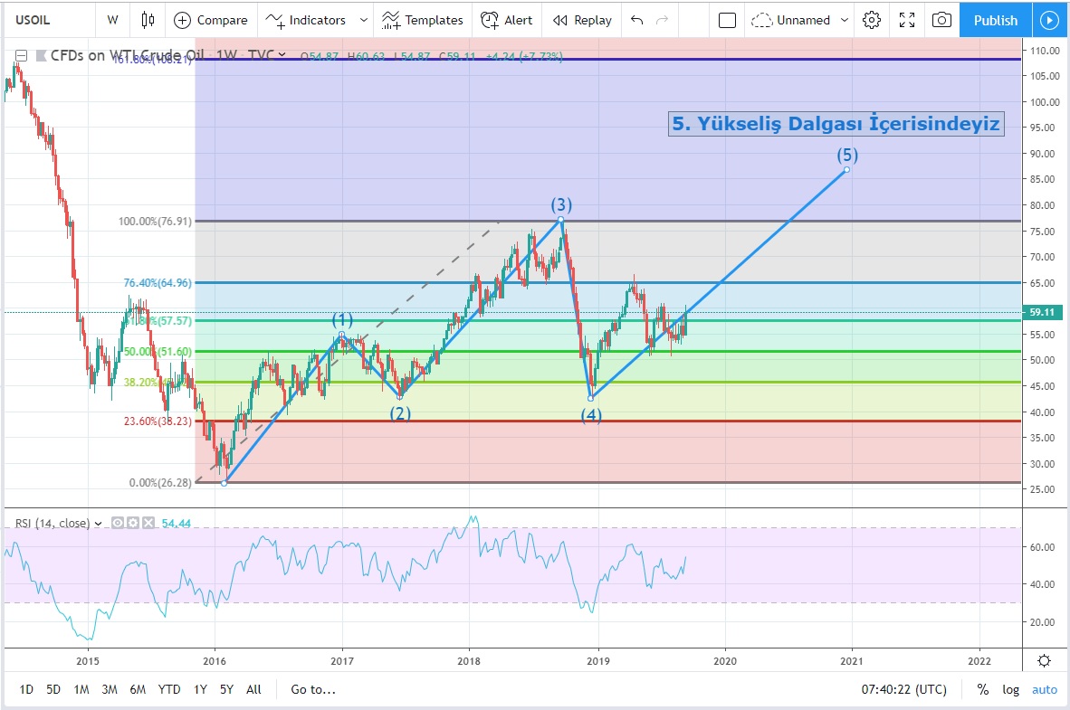1070x710 pixels.
Task: Redo the chart action
Action: pos(662,20)
